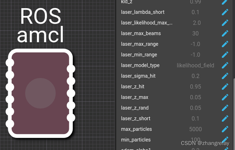The width and height of the screenshot is (235, 150).
Task: Click the 0.2 value of laser_sigma_hit
Action: [196, 76]
